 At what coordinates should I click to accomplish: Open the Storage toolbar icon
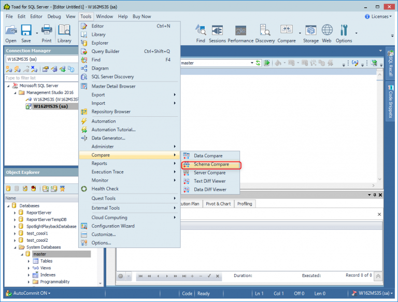(x=311, y=33)
